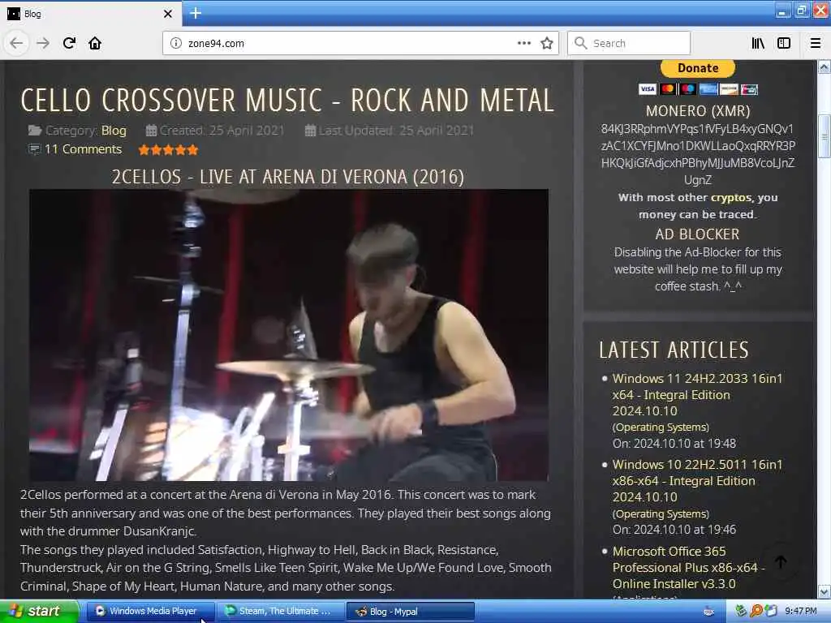Open a new browser tab

tap(196, 13)
